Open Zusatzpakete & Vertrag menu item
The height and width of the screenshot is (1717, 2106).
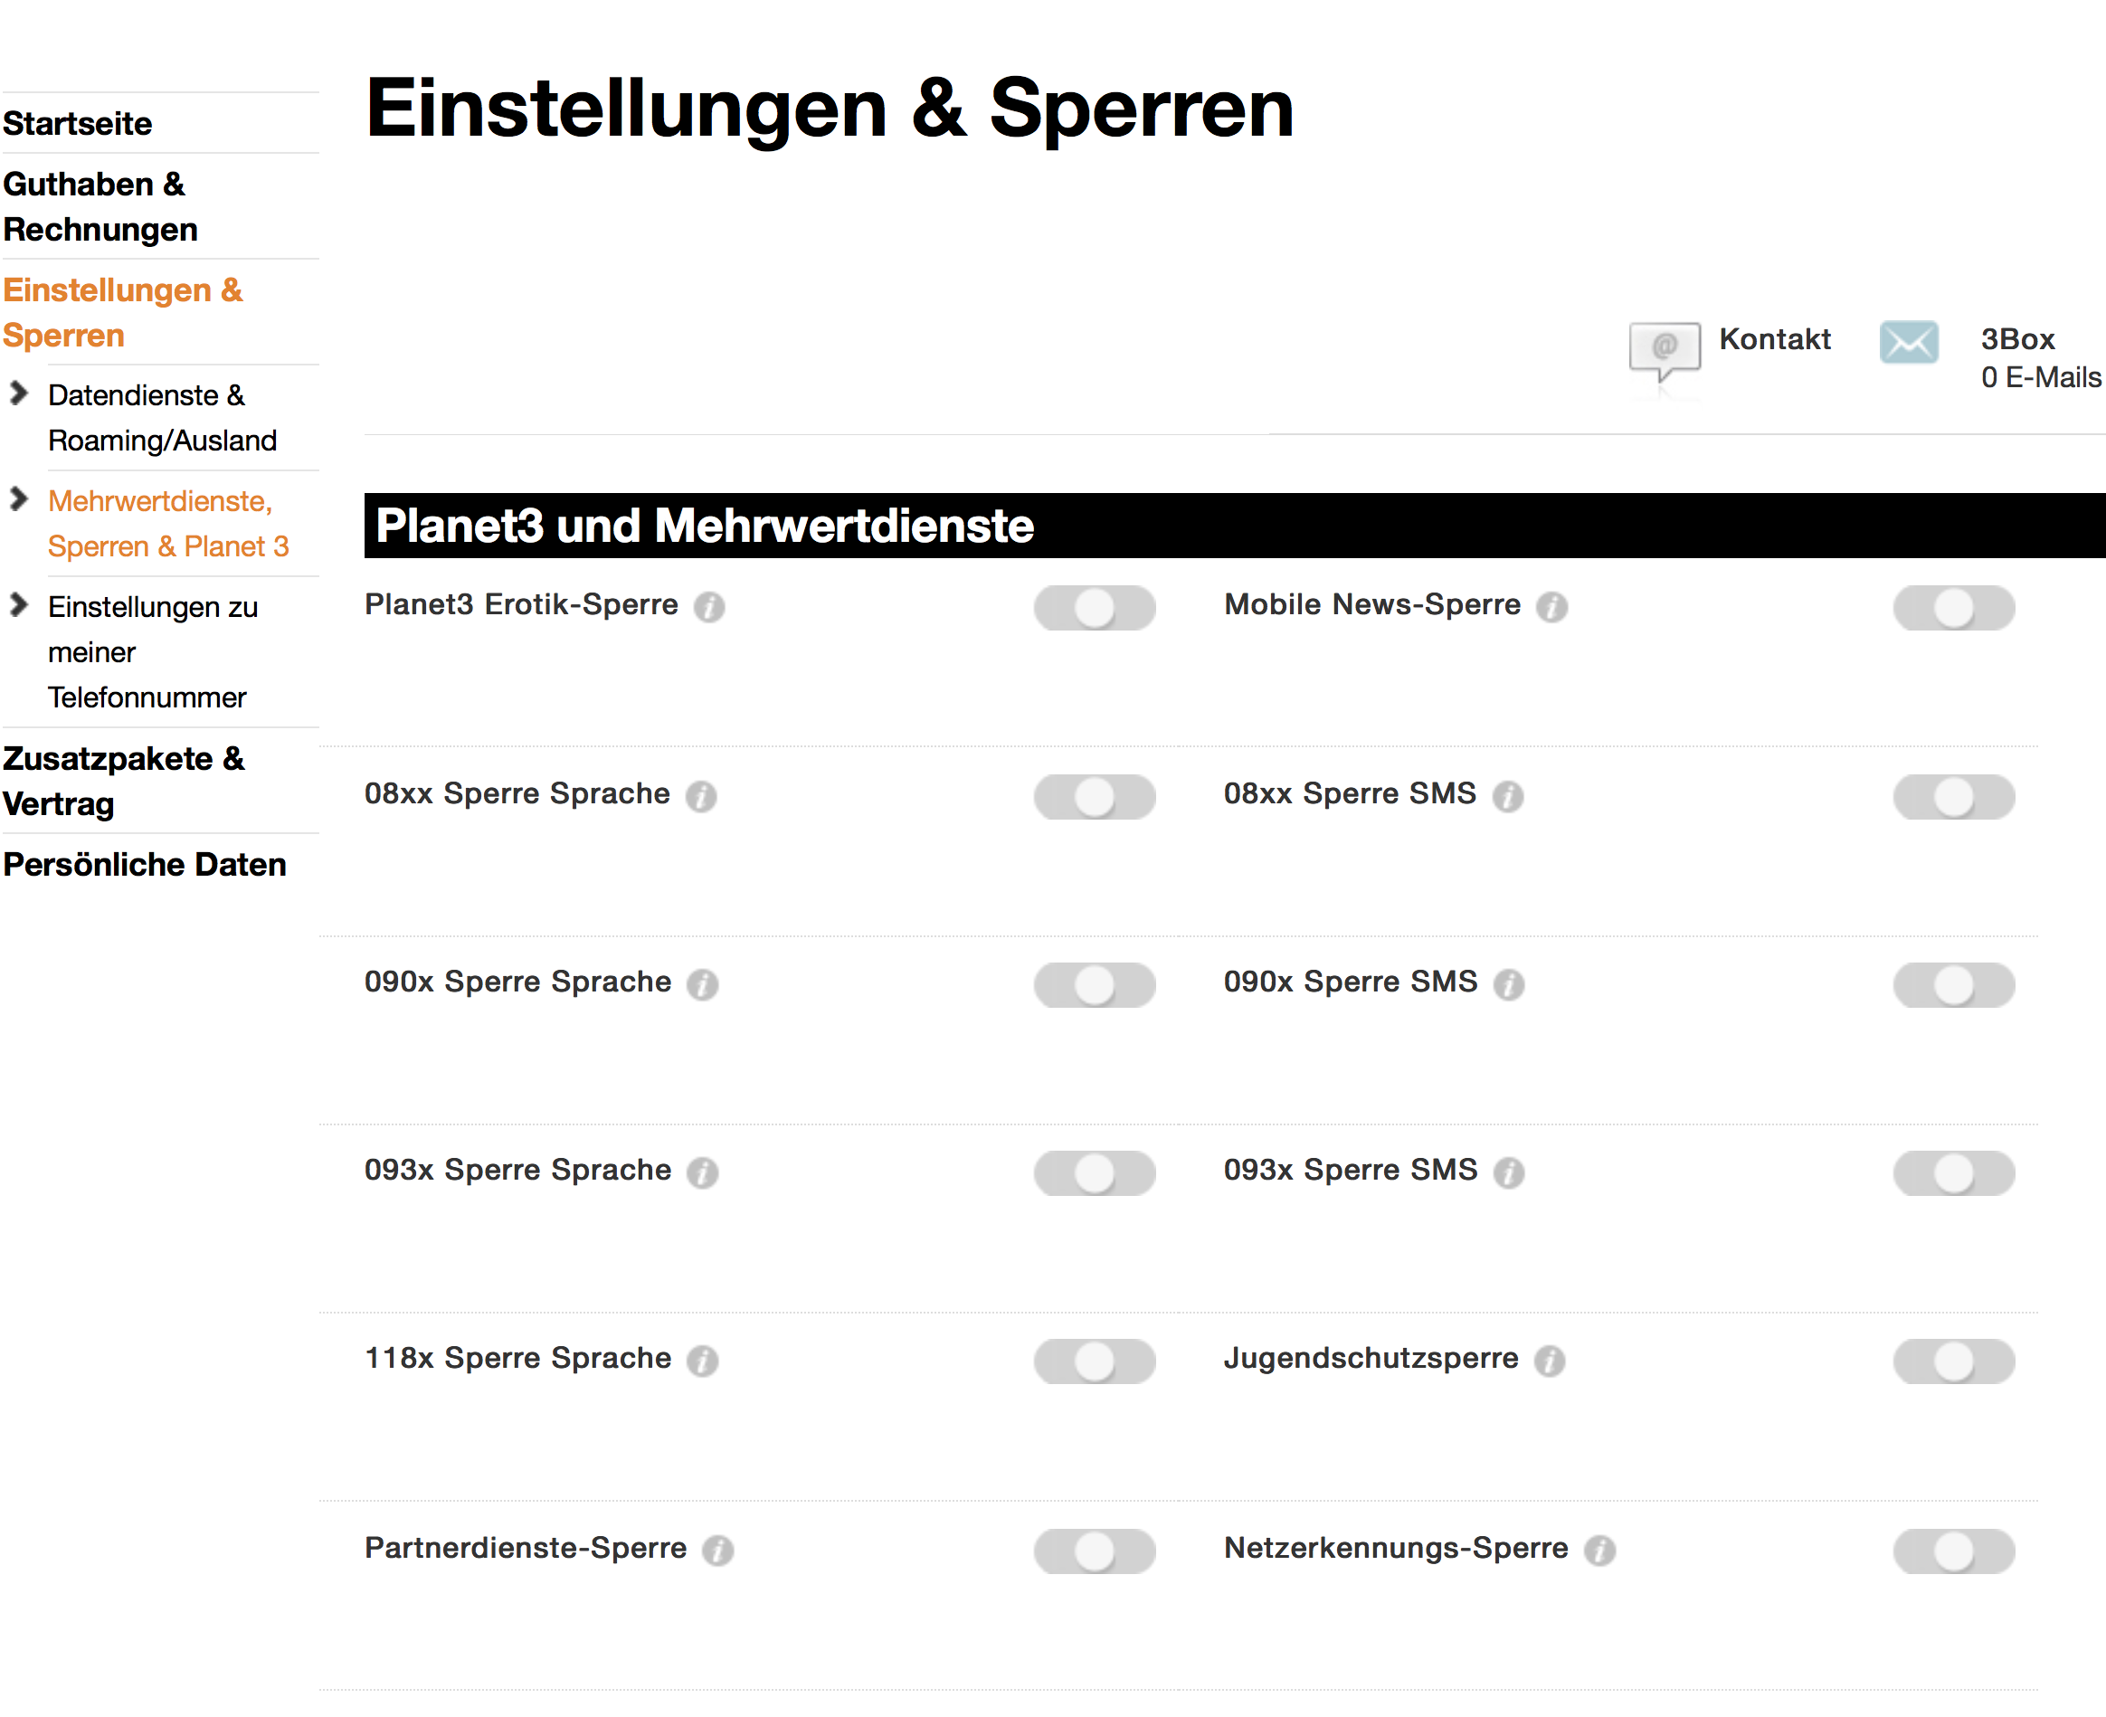click(x=124, y=782)
